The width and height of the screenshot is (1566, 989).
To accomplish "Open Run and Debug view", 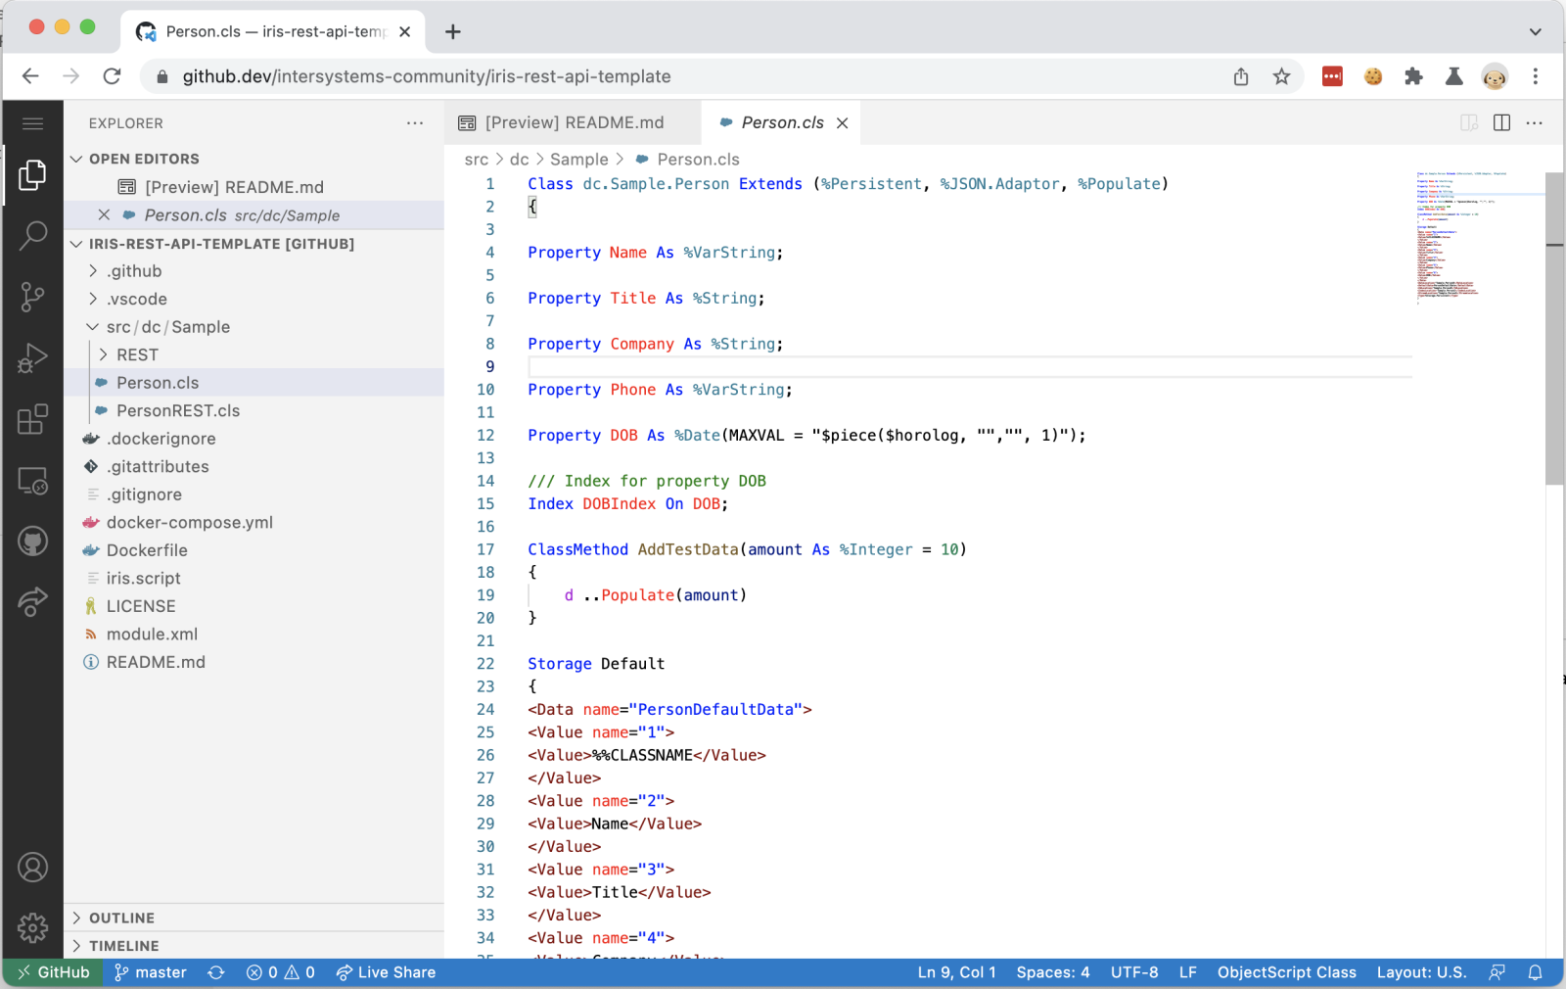I will click(x=32, y=358).
